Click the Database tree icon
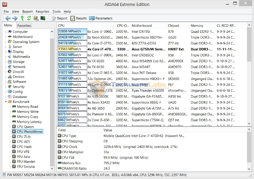The height and width of the screenshot is (179, 254). pos(10,97)
